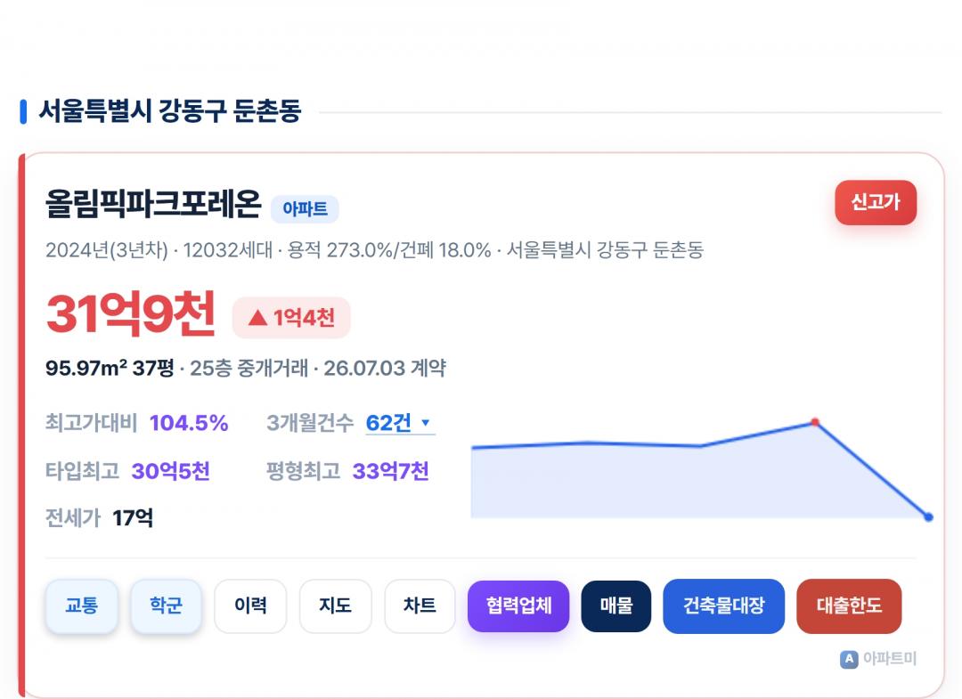This screenshot has height=699, width=962.
Task: Open the 올림픽파크포레온 apartment title
Action: pyautogui.click(x=153, y=204)
